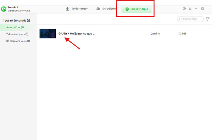The image size is (212, 140).
Task: Click the 14.1 MB file size
Action: click(x=182, y=34)
